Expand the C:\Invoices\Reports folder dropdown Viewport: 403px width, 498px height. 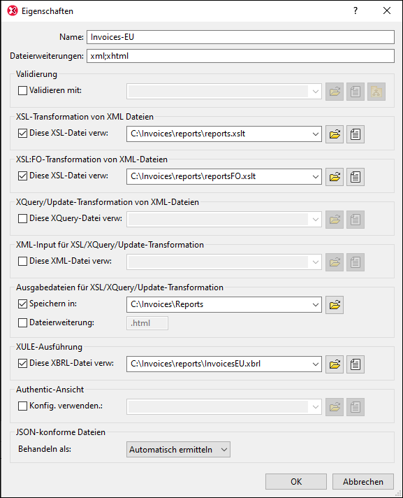[x=316, y=304]
